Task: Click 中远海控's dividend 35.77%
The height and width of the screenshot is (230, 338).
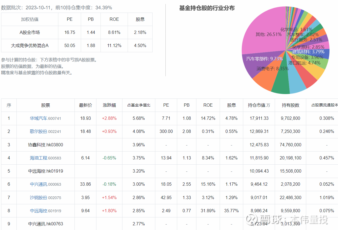Action: 231,211
